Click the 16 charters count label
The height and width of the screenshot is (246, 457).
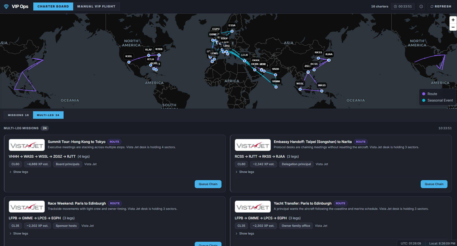click(x=380, y=6)
